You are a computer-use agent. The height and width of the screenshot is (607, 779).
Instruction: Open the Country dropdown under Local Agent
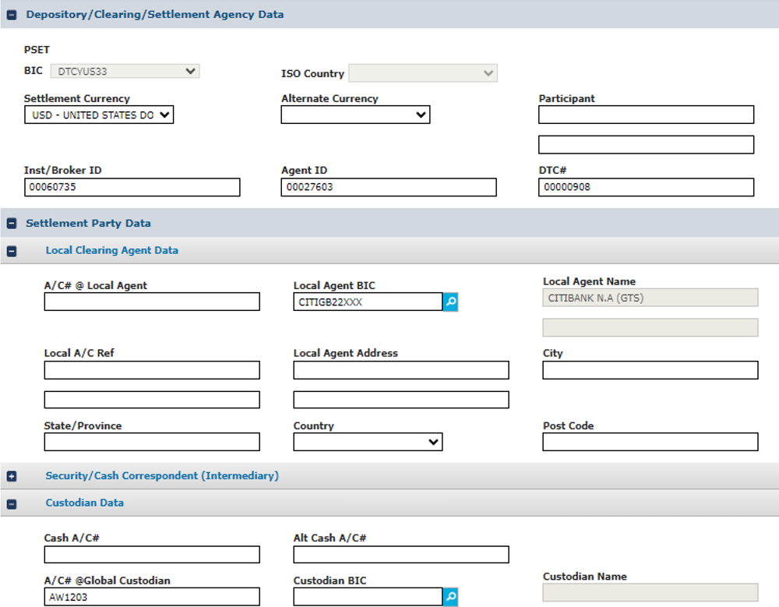coord(368,442)
